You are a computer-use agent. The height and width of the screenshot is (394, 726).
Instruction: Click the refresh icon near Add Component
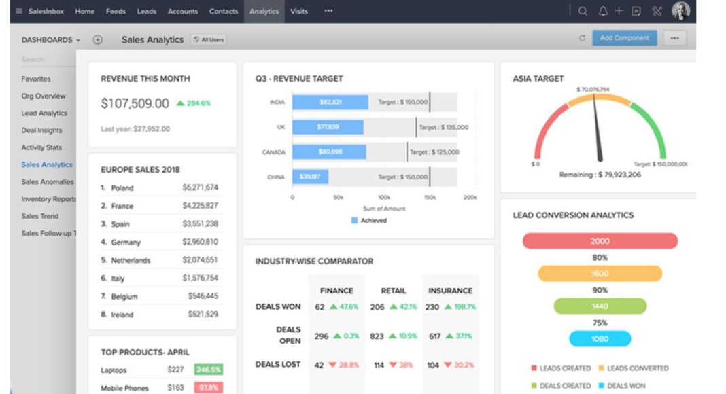583,38
